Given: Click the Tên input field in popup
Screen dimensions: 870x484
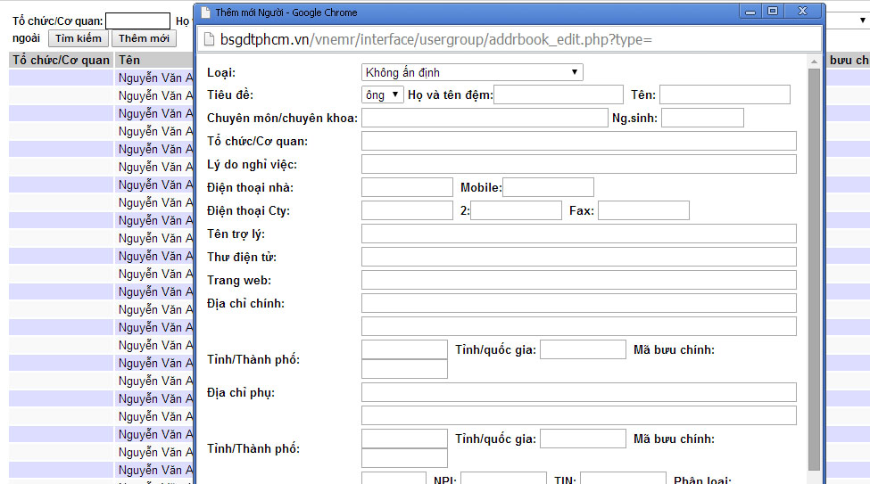Looking at the screenshot, I should point(725,94).
